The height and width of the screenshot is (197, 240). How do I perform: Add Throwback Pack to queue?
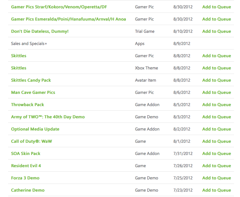click(217, 105)
